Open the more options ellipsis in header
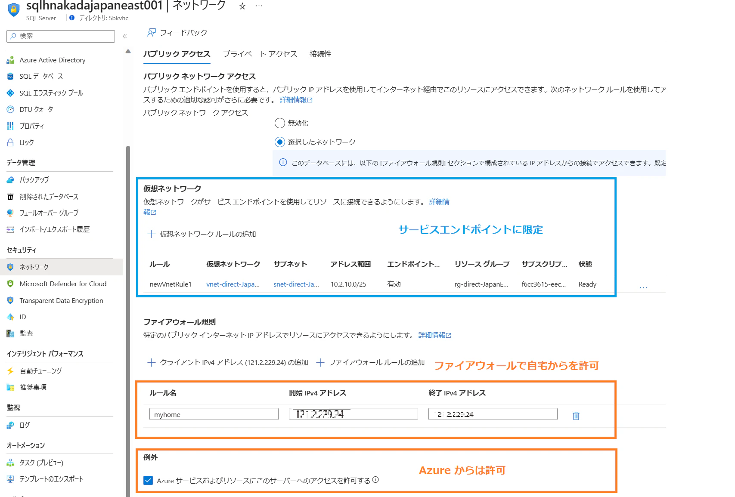735x497 pixels. pyautogui.click(x=259, y=6)
